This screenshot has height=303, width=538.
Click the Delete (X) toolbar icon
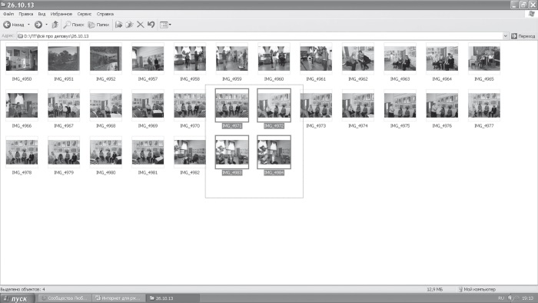click(x=141, y=25)
